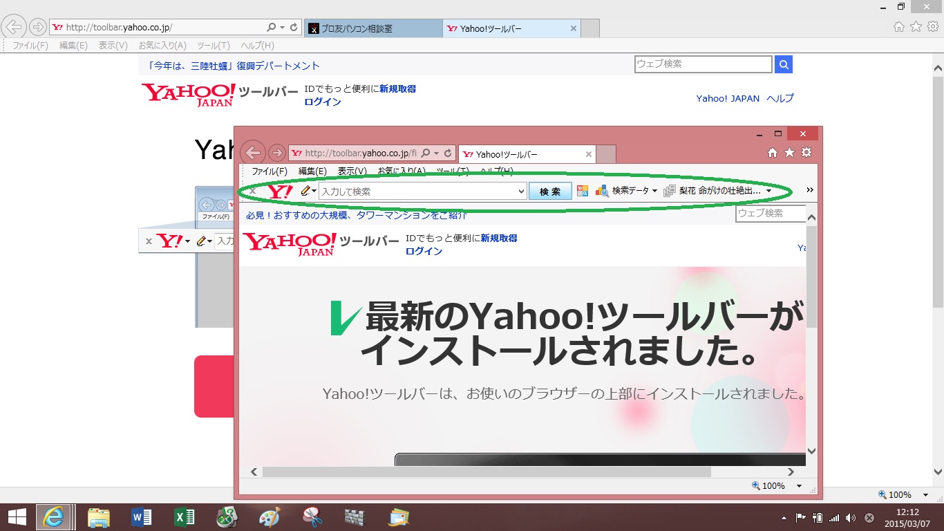Click Home icon in the red-framed window
Image resolution: width=944 pixels, height=531 pixels.
(773, 153)
